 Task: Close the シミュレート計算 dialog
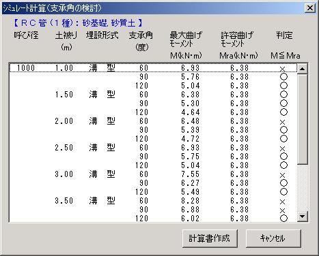pos(309,8)
